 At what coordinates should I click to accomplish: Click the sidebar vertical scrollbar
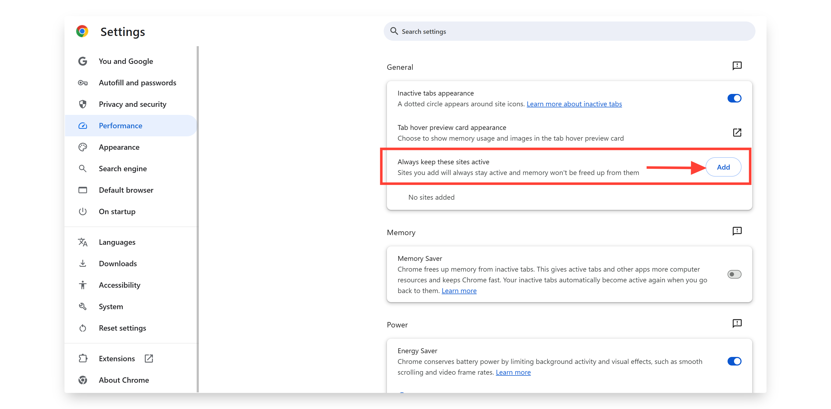tap(197, 219)
